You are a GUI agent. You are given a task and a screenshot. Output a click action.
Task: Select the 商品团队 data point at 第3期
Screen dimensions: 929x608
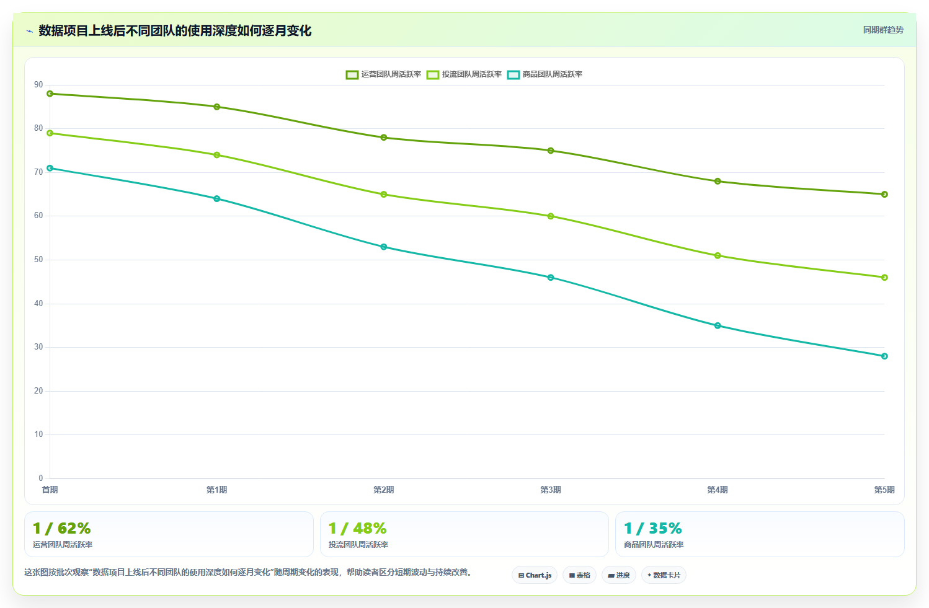551,277
